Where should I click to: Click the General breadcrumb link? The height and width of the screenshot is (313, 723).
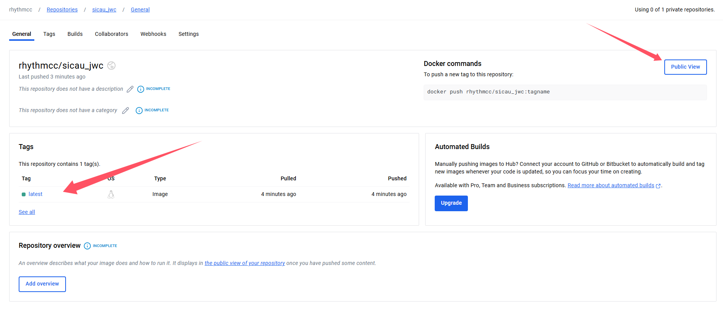pyautogui.click(x=140, y=10)
